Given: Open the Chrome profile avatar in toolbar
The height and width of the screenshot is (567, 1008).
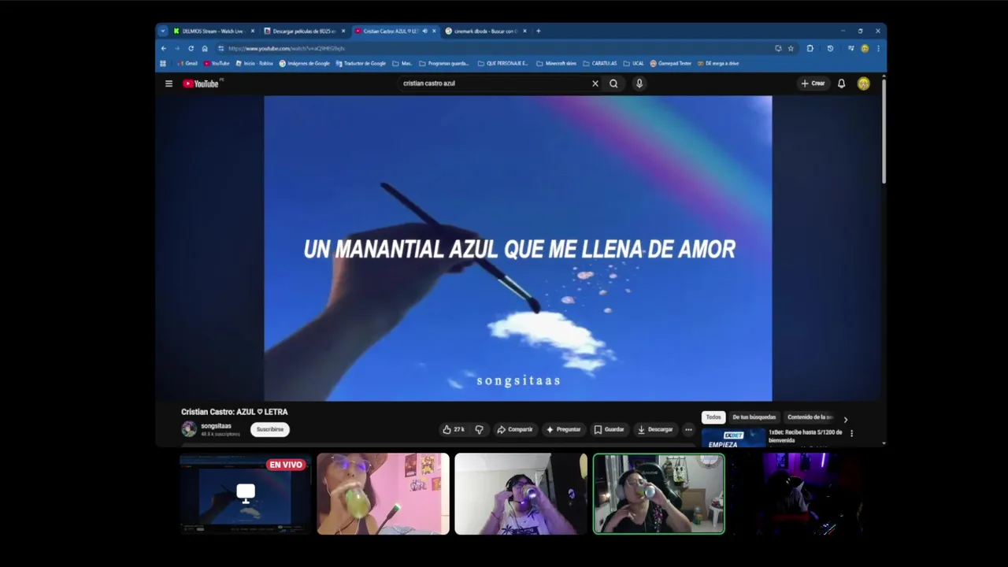Looking at the screenshot, I should 865,48.
